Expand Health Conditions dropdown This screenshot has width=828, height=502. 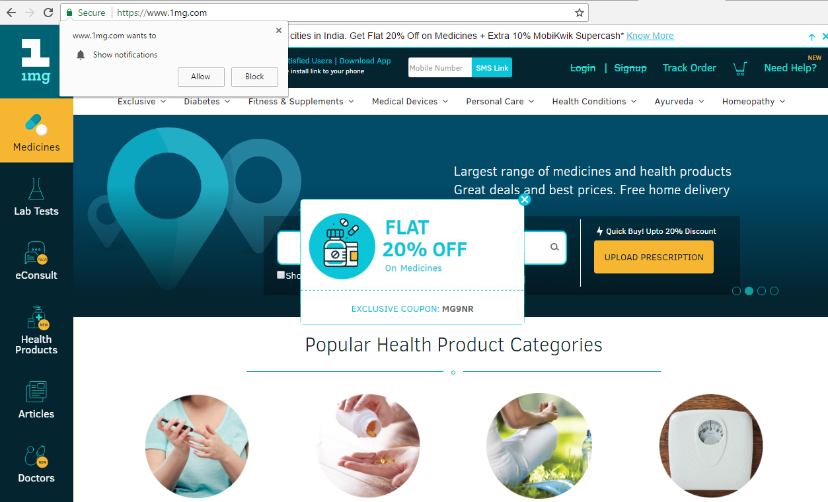click(x=594, y=101)
